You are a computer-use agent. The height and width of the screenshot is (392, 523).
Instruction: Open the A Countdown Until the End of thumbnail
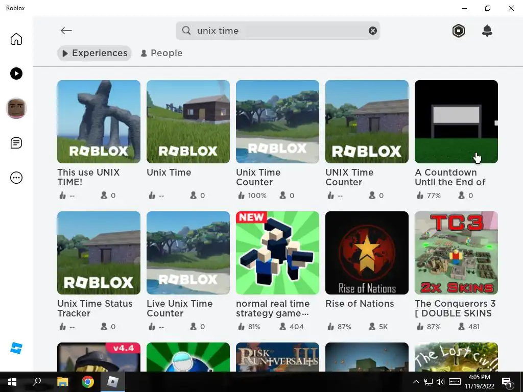(x=456, y=121)
